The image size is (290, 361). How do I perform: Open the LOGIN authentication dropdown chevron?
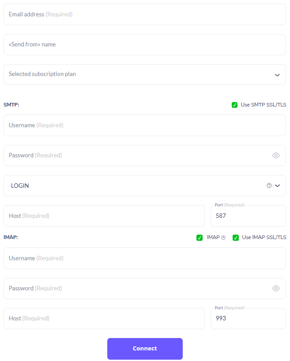point(277,186)
